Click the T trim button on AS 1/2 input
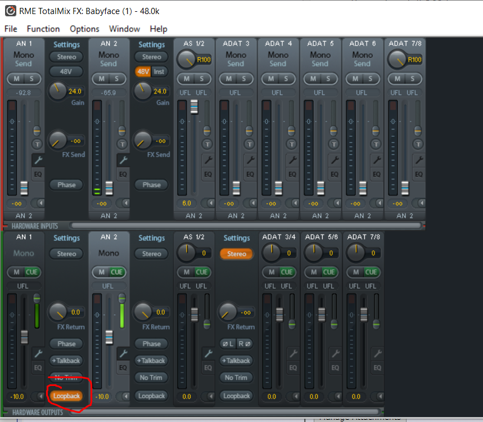Image resolution: width=483 pixels, height=422 pixels. pos(207,144)
